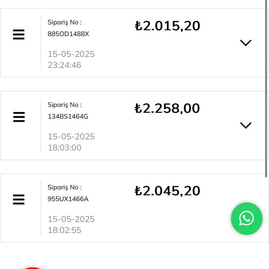Select the order number 955UX1466A
This screenshot has width=269, height=269.
(68, 199)
